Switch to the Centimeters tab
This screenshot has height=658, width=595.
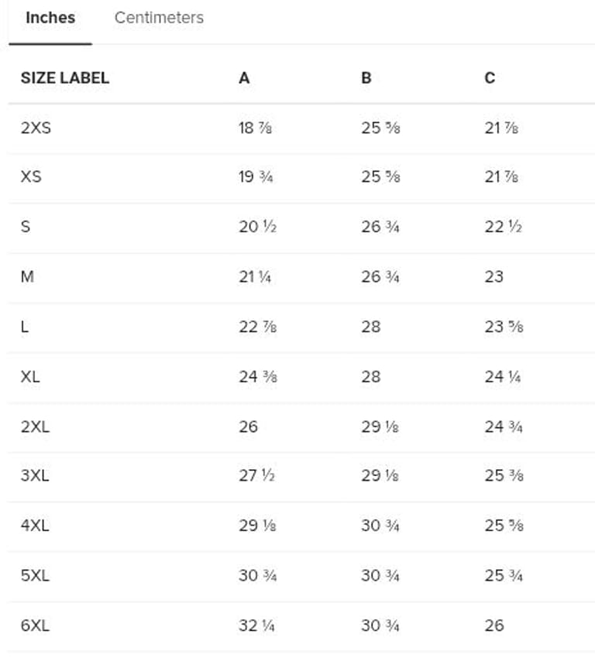(159, 18)
